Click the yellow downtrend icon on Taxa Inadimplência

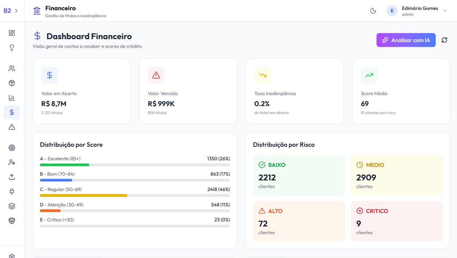263,75
